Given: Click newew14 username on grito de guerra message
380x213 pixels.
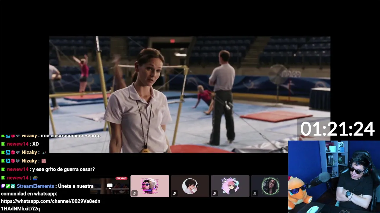Looking at the screenshot, I should pyautogui.click(x=18, y=170).
